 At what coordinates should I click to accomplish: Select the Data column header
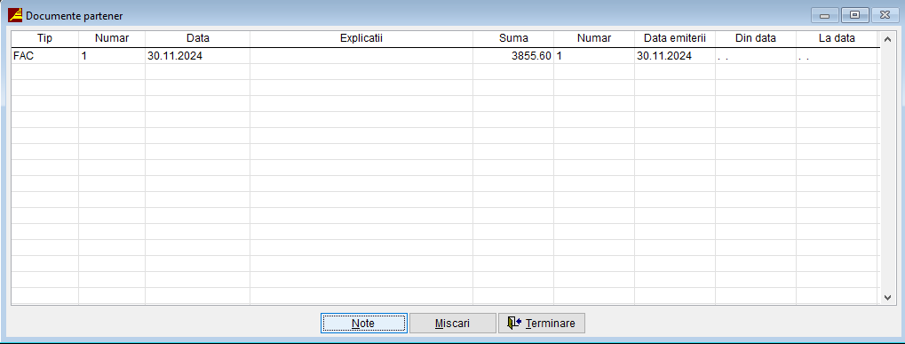pos(197,39)
